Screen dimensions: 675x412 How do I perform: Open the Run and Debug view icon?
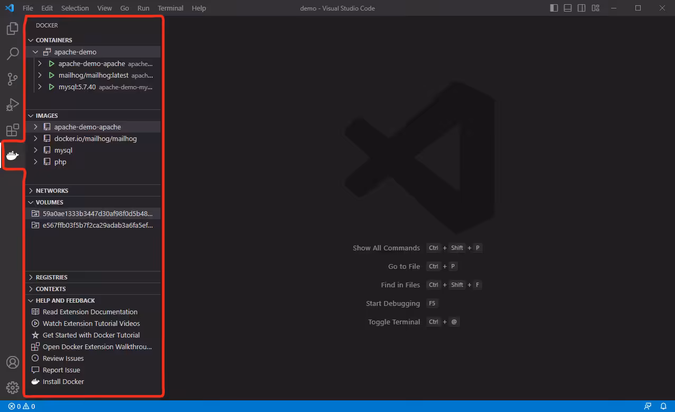(x=12, y=105)
